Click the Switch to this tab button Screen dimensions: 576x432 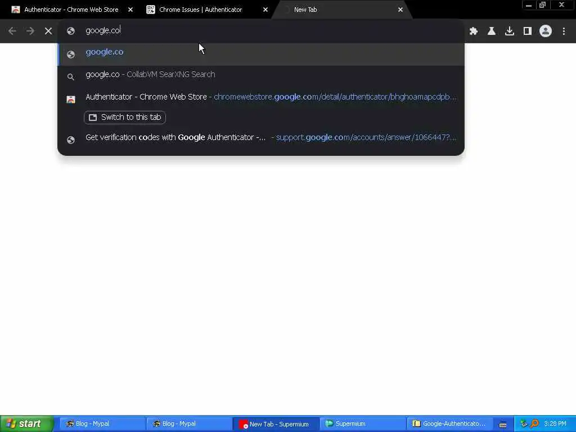(x=125, y=117)
